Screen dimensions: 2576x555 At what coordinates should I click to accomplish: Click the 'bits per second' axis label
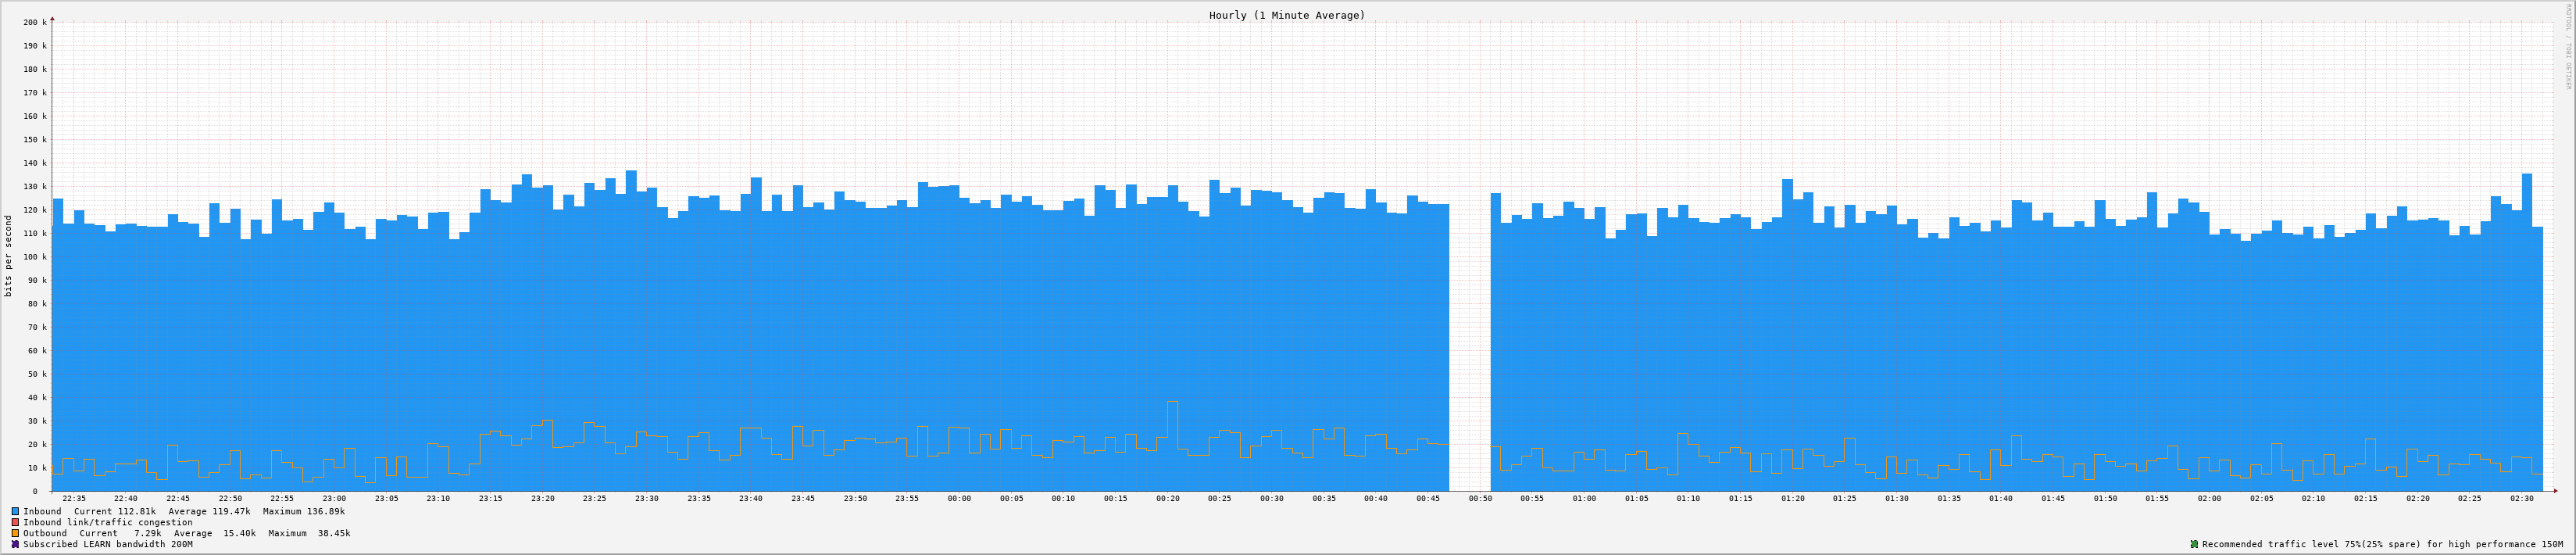[x=9, y=256]
